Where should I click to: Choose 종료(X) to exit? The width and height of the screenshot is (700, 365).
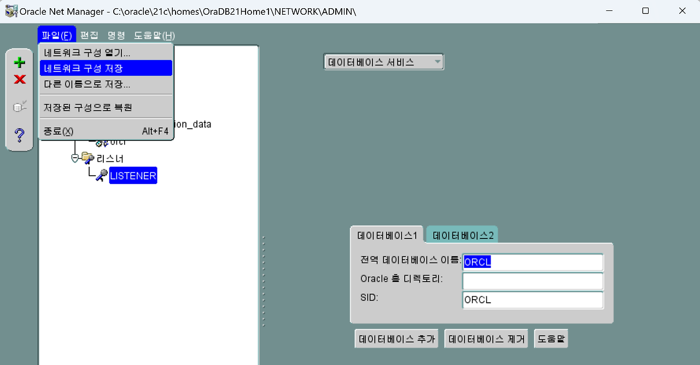click(x=106, y=131)
